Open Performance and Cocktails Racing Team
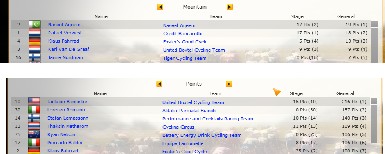Screen dimensions: 385x154 [208, 119]
